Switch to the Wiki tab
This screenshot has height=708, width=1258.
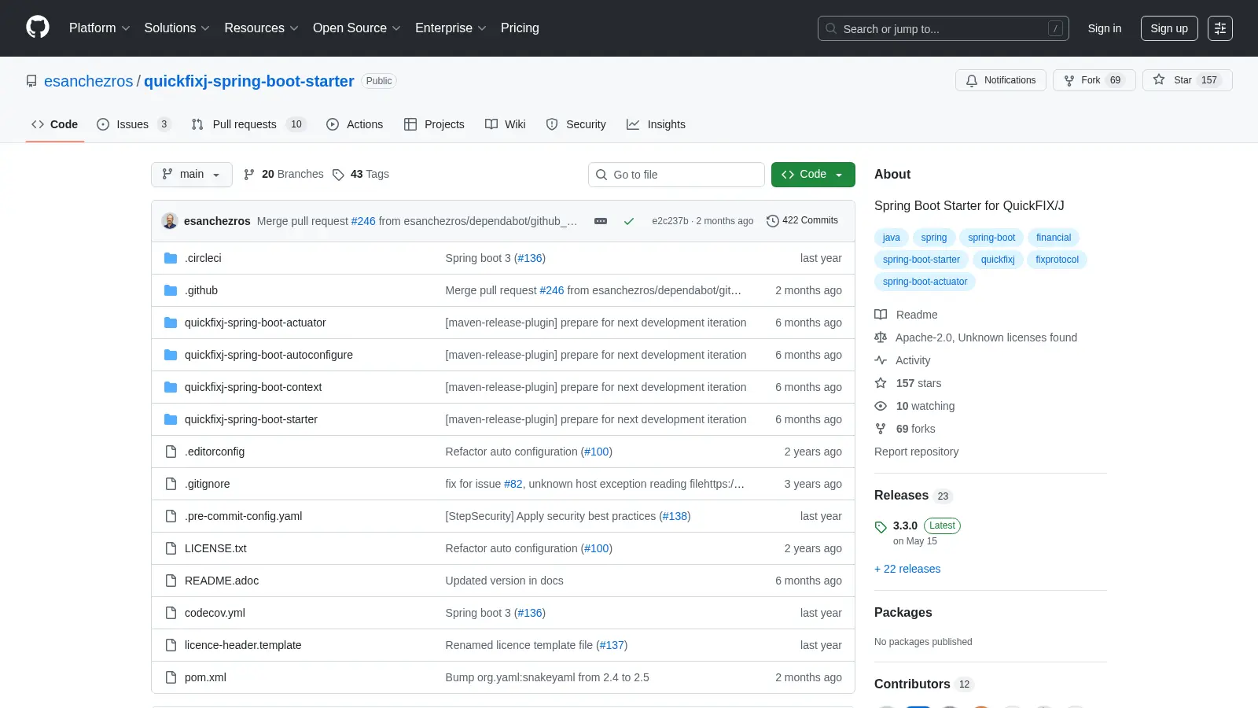tap(506, 124)
